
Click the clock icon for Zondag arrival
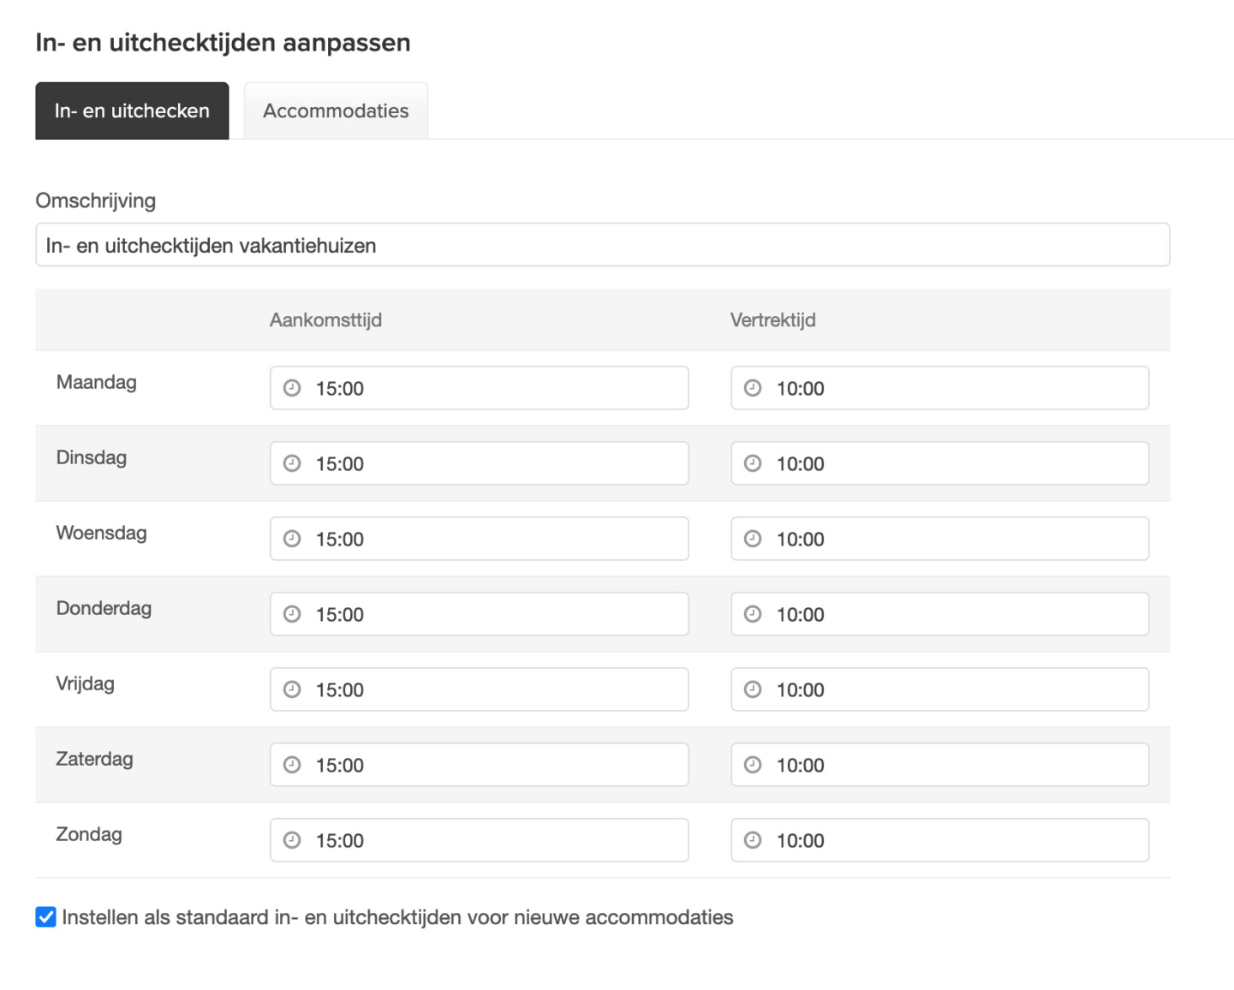(292, 840)
